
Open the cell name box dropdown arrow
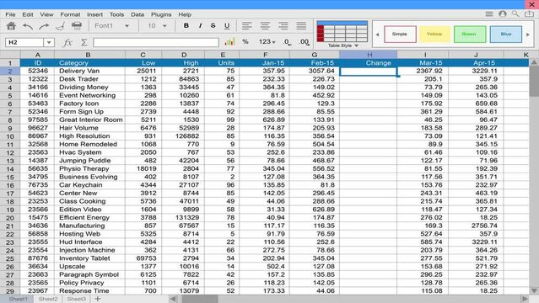49,43
